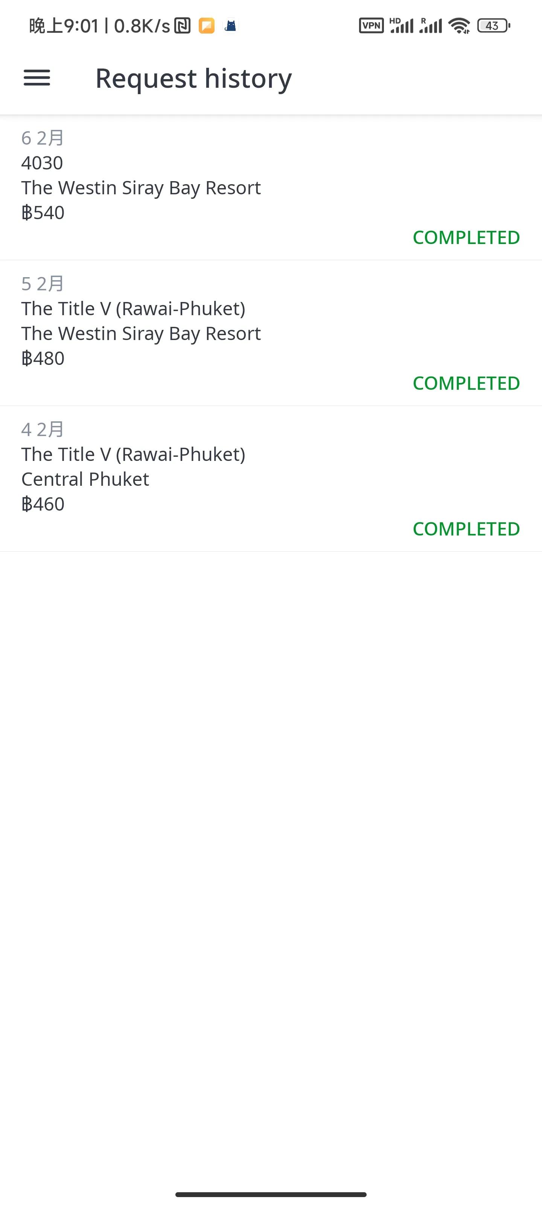Select the Central Phuket destination text
Viewport: 542px width, 1205px height.
pos(85,479)
